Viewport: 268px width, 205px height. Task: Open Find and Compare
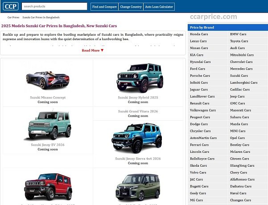(104, 7)
